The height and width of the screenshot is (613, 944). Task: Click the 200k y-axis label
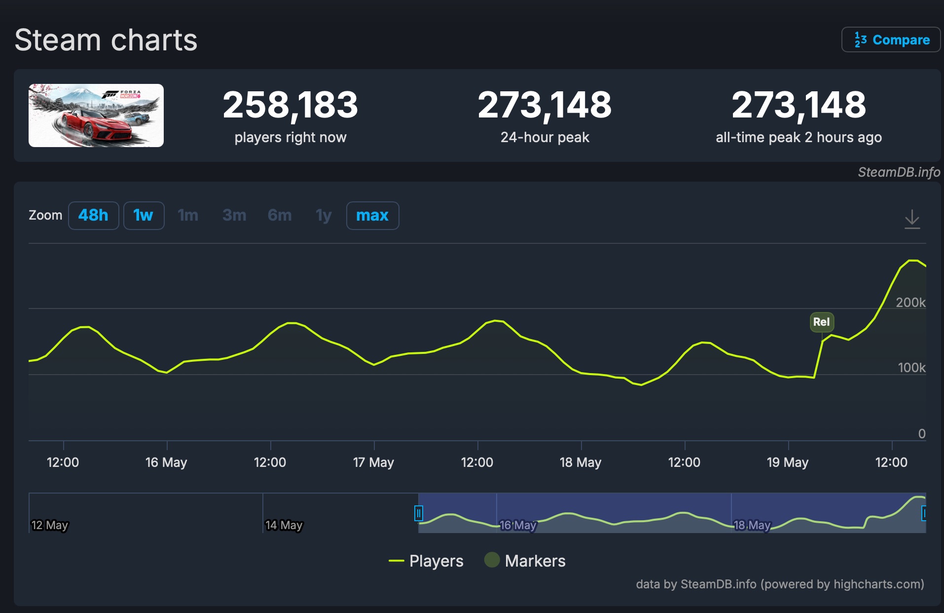[x=910, y=303]
